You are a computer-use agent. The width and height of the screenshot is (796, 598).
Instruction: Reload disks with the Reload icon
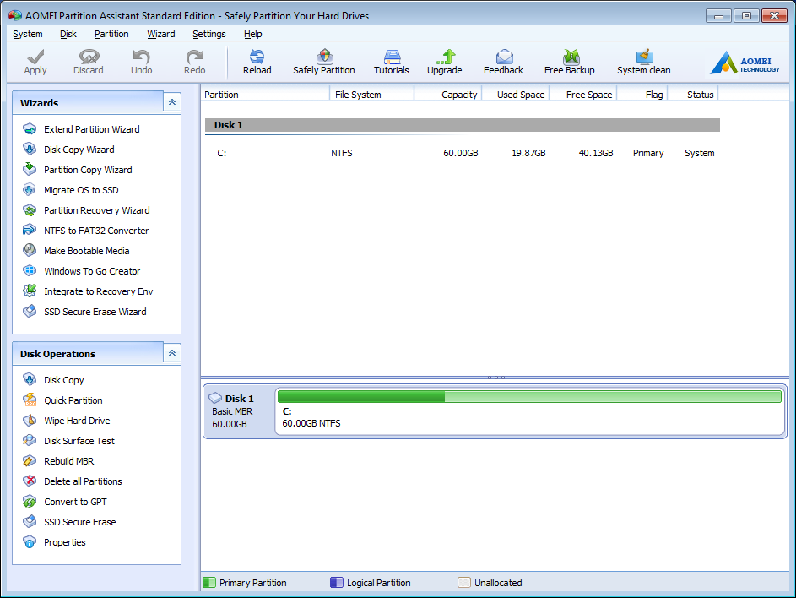click(257, 57)
